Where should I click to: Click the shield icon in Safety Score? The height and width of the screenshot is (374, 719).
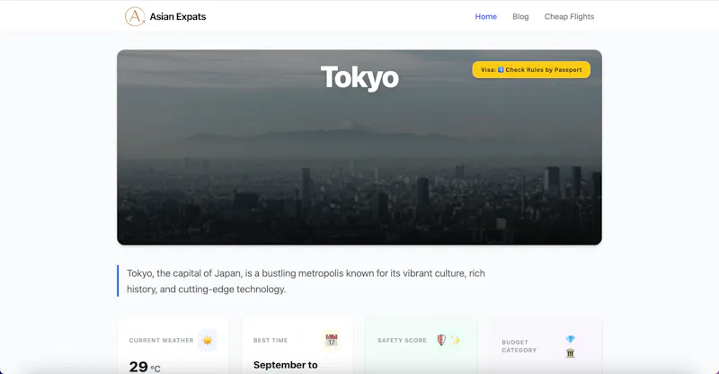[x=441, y=340]
